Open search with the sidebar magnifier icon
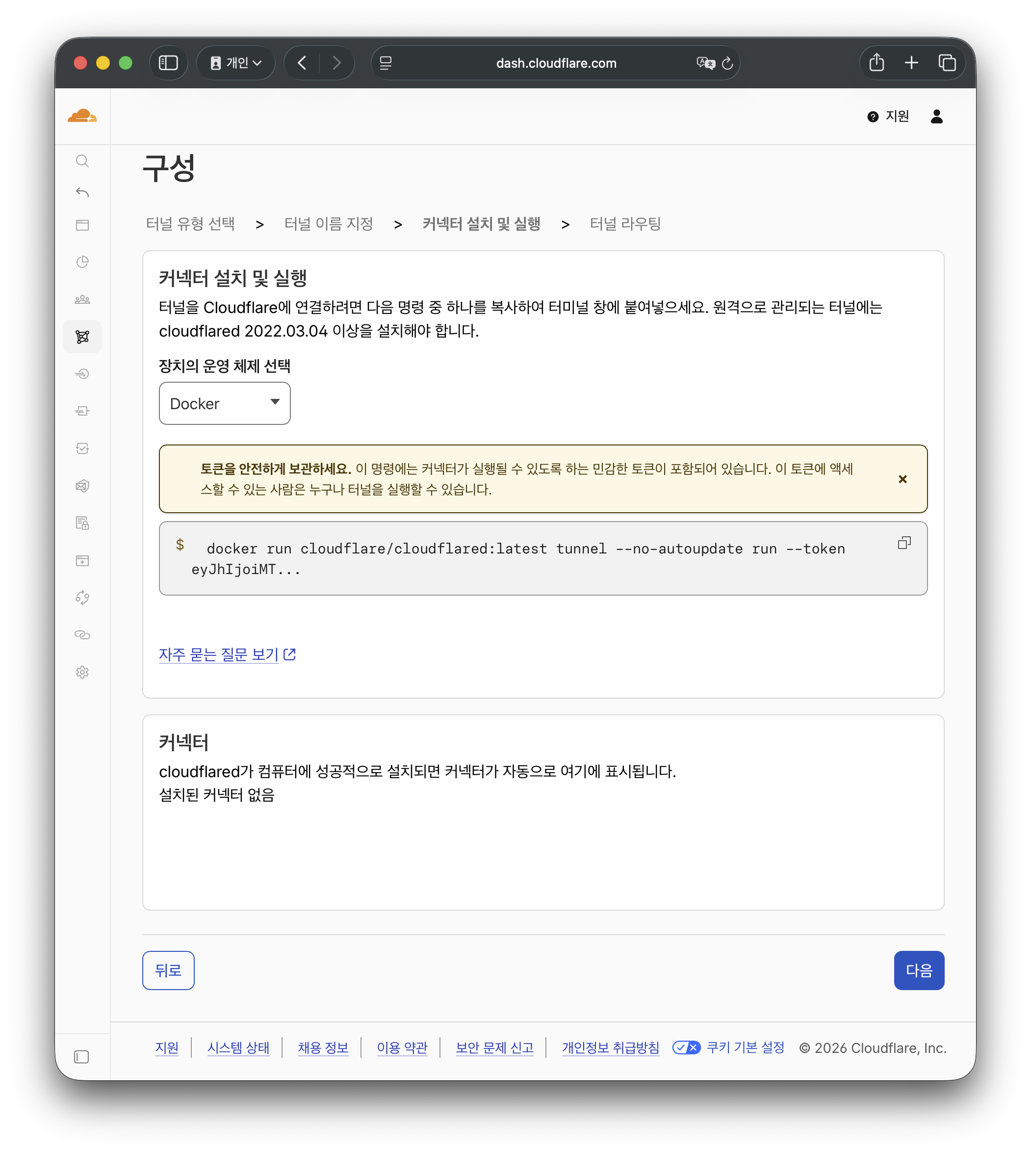This screenshot has width=1031, height=1153. pos(82,161)
